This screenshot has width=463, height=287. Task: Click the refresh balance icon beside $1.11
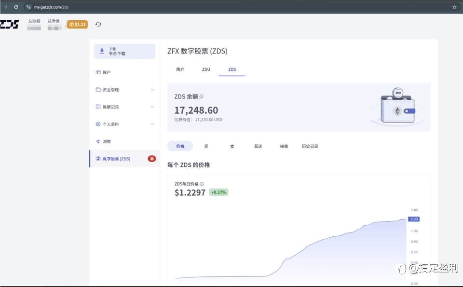pos(98,24)
